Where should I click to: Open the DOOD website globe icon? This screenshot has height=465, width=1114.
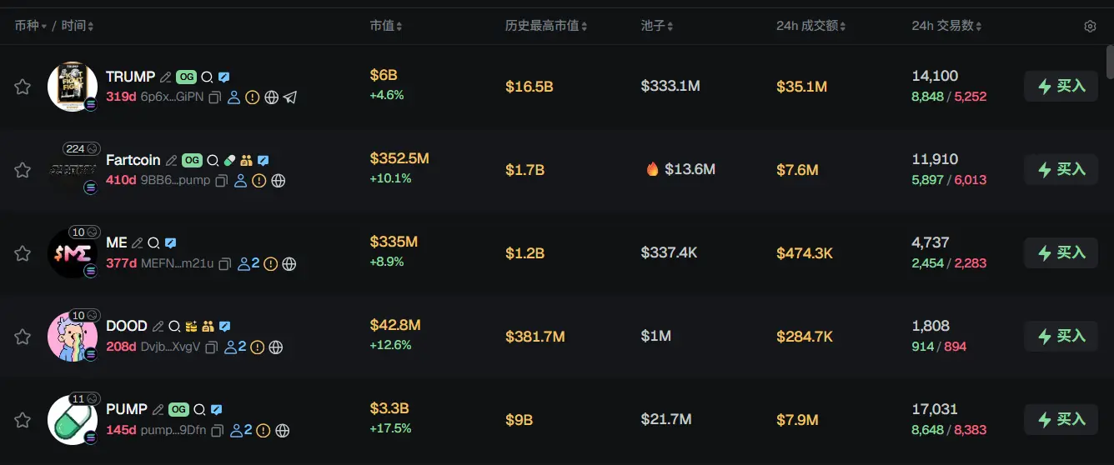pos(276,347)
